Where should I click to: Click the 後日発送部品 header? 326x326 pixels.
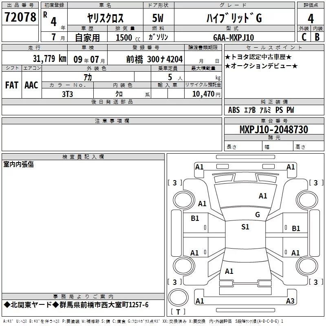[112, 101]
